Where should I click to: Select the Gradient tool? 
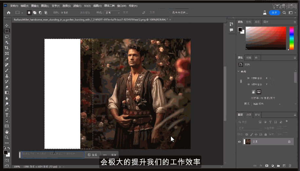click(7, 93)
